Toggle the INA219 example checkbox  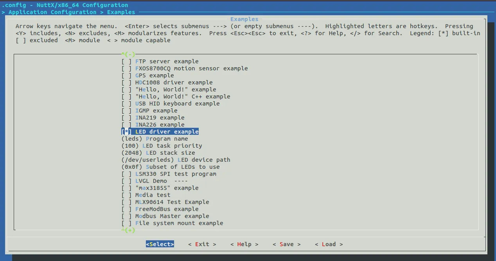(126, 118)
